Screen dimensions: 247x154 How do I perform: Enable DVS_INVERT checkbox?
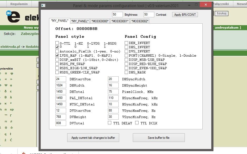(126, 51)
